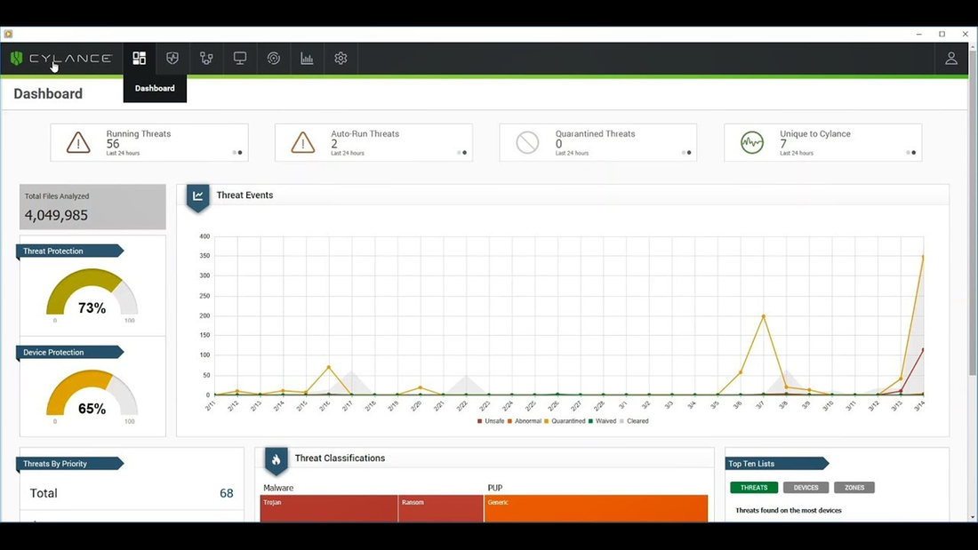Toggle Quarantined series in chart legend

tap(565, 421)
